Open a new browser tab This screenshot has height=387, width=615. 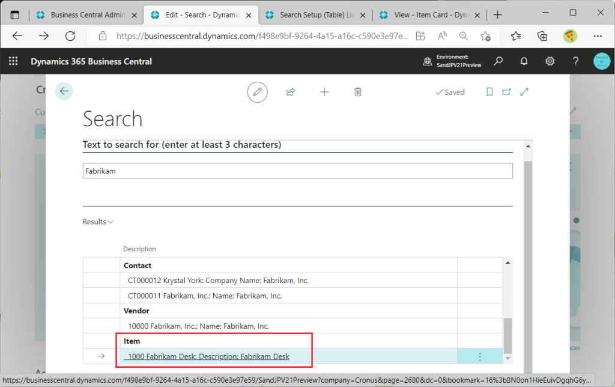pos(497,15)
